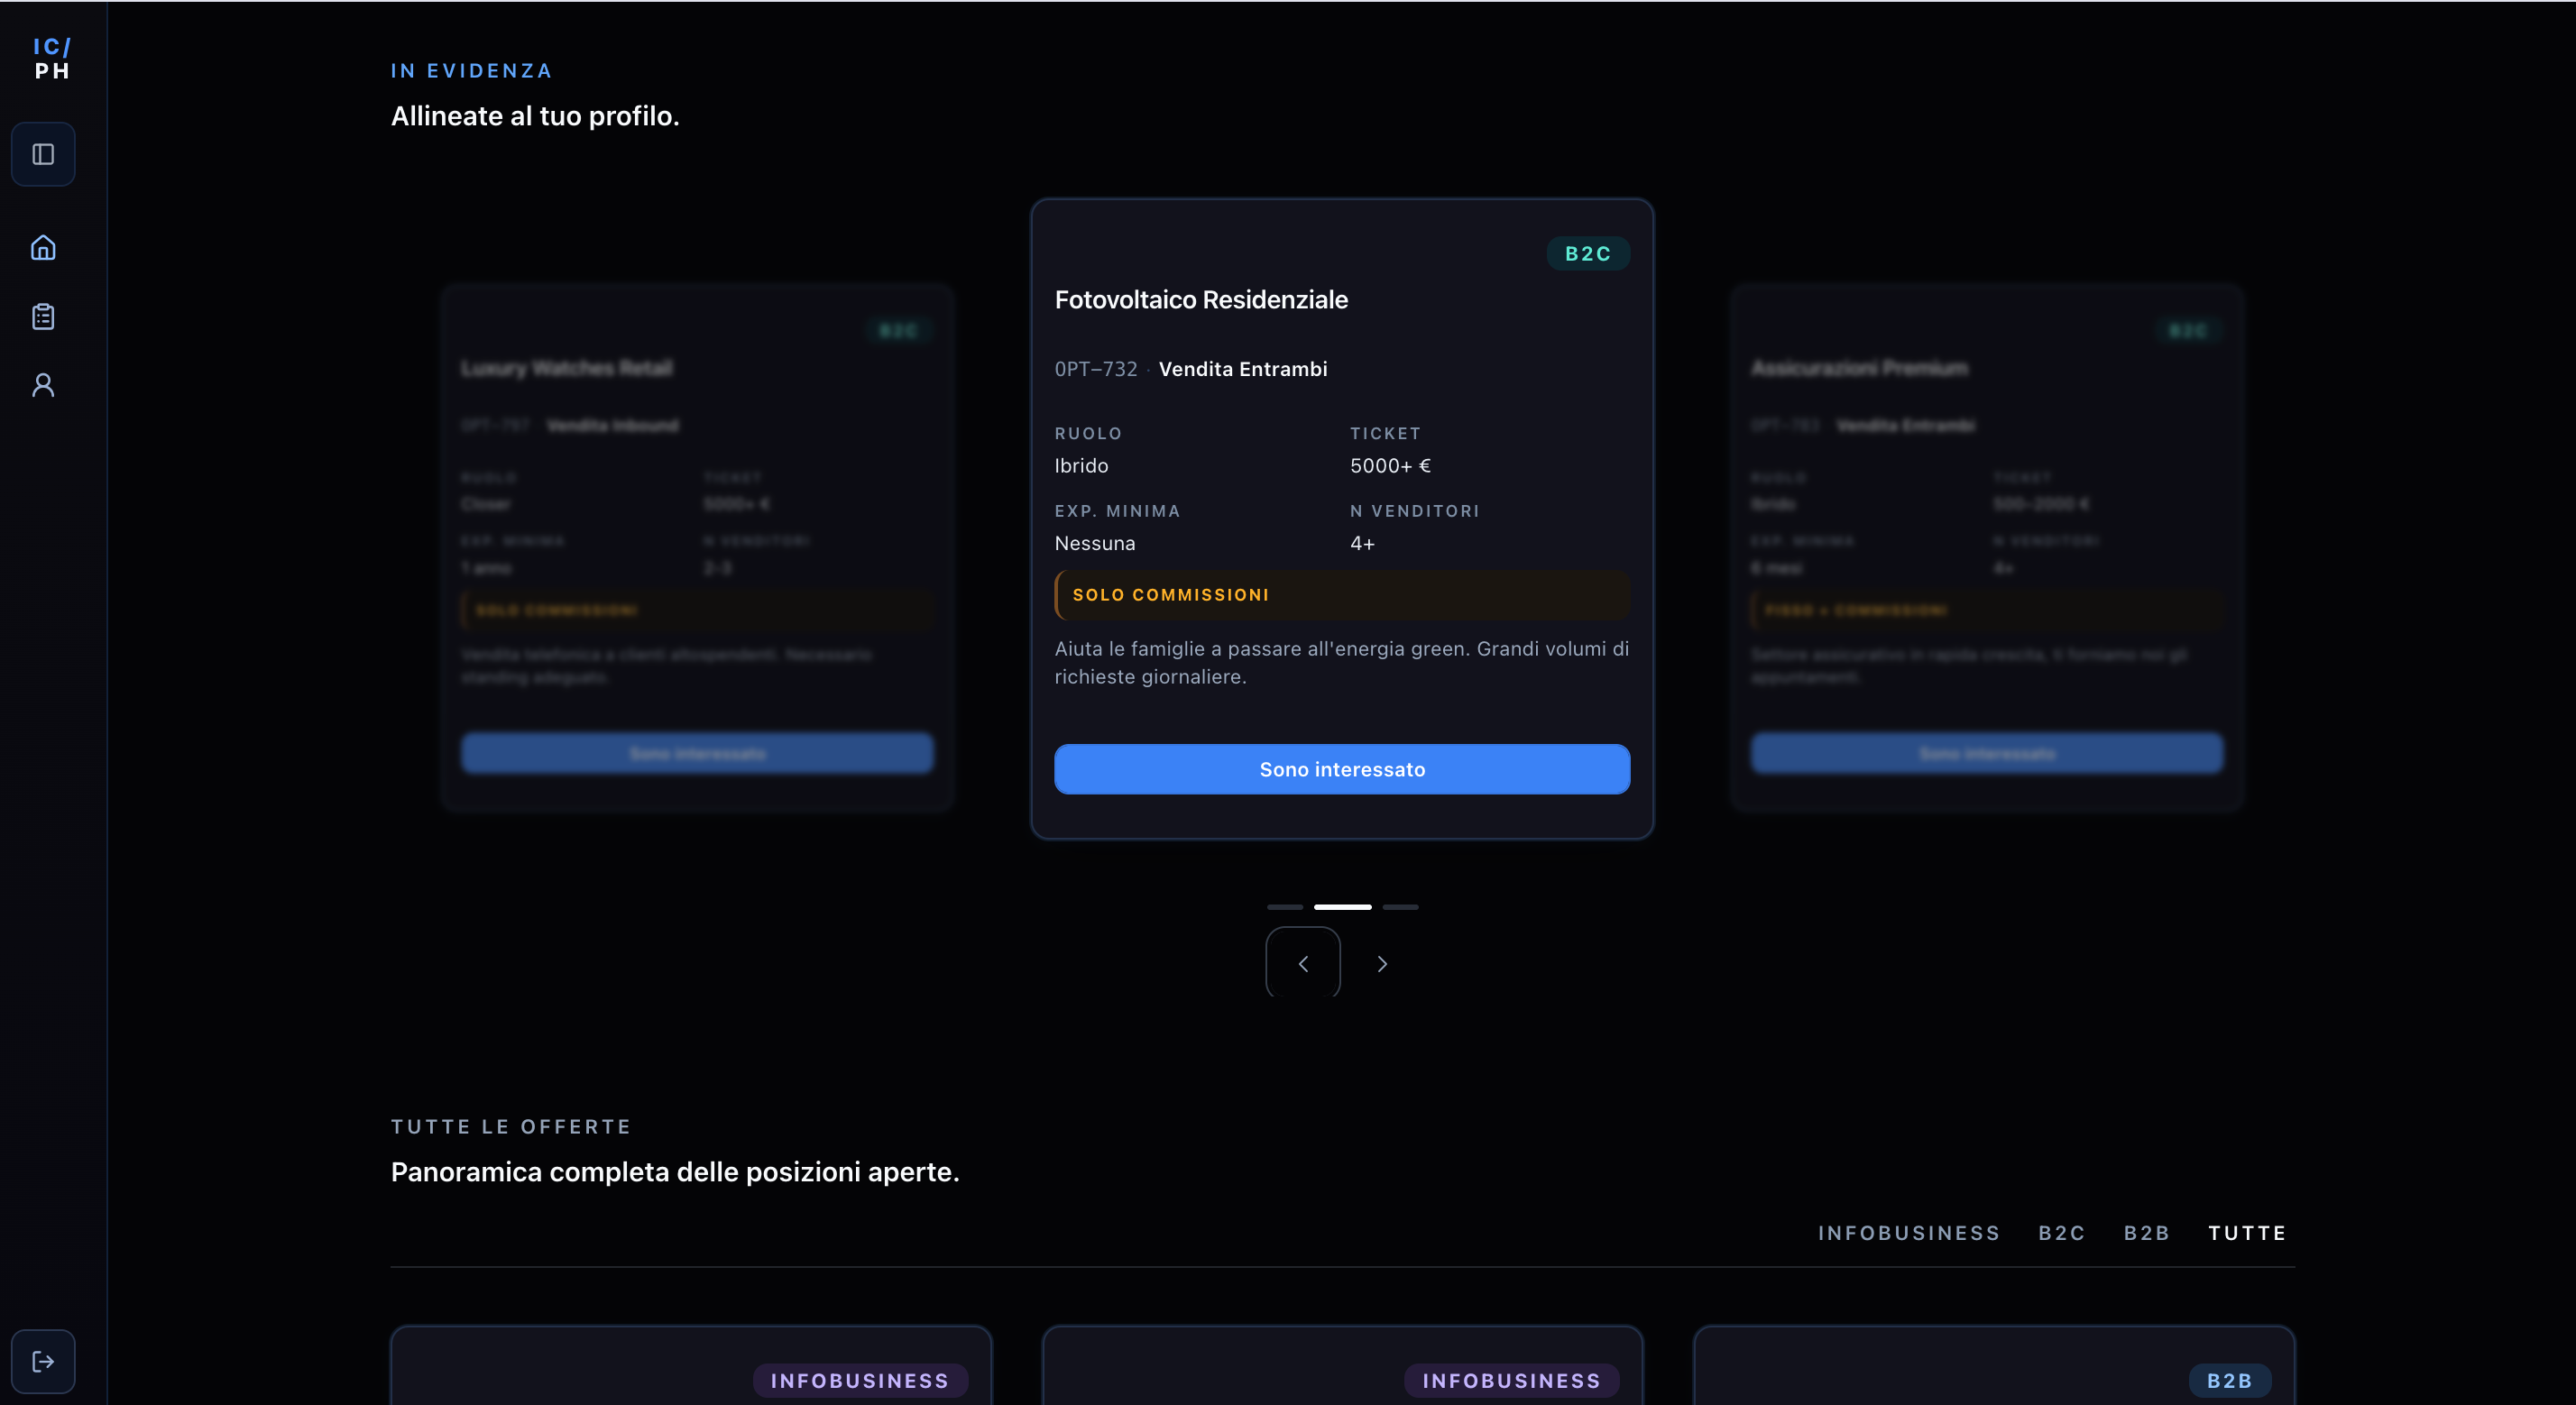The height and width of the screenshot is (1405, 2576).
Task: Click the INFOBUSINESS badge on second offer card
Action: pos(1512,1380)
